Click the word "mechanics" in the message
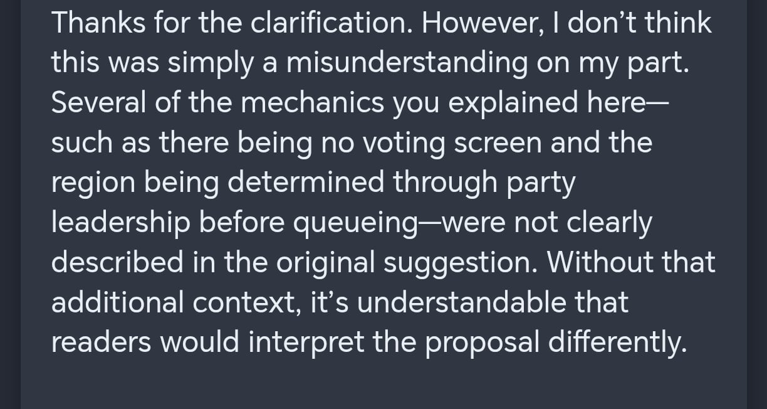The width and height of the screenshot is (767, 409). pos(311,103)
